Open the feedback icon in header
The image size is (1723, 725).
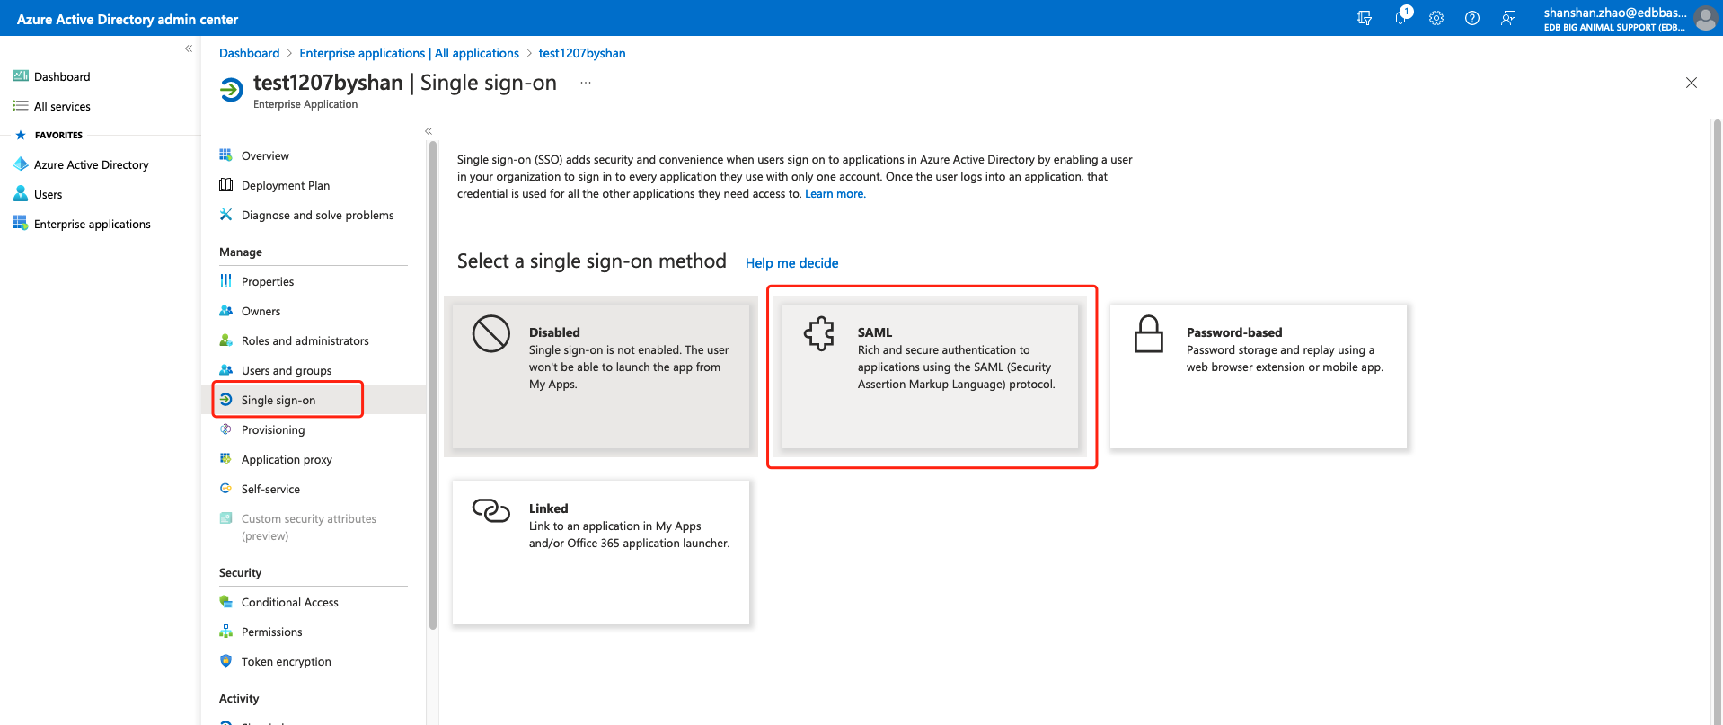[1508, 18]
